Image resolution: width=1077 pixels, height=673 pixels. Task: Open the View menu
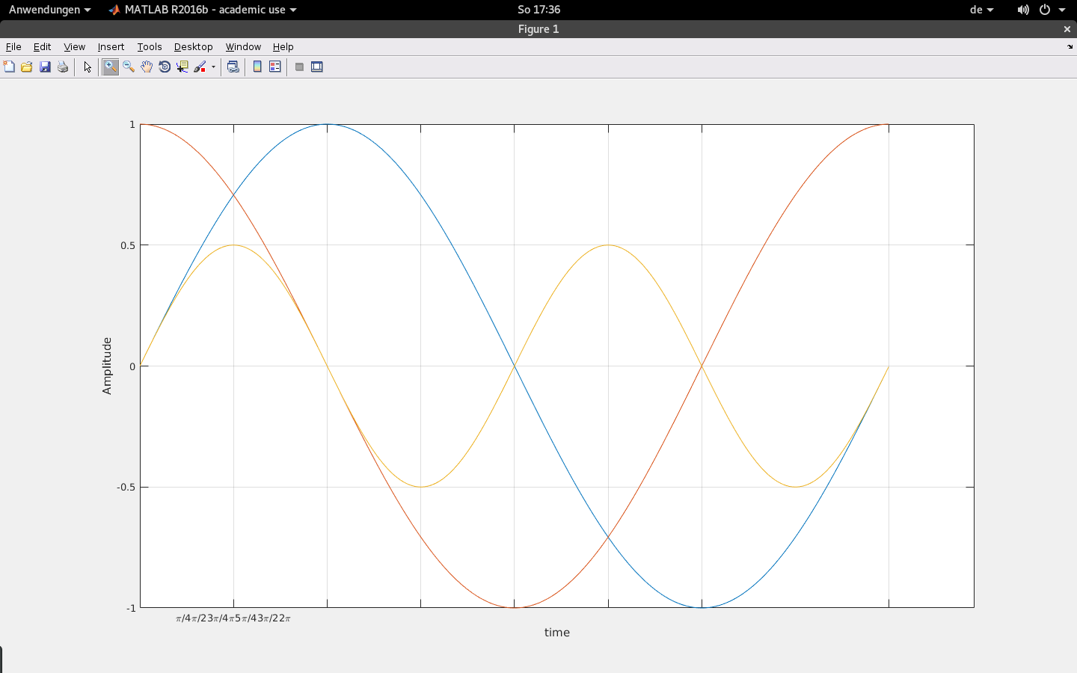click(x=74, y=46)
